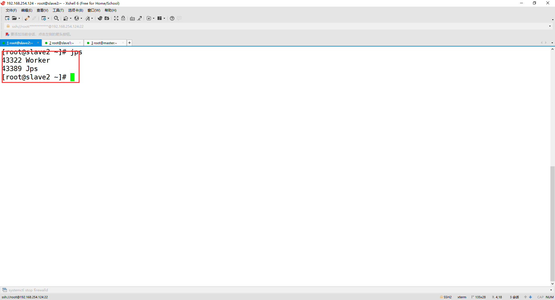Expand the Color Scheme dropdown arrow

point(71,18)
